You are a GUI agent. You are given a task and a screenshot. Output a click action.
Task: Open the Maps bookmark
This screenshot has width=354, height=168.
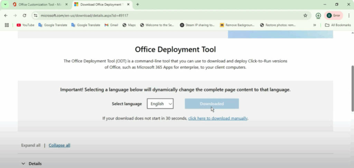[129, 25]
